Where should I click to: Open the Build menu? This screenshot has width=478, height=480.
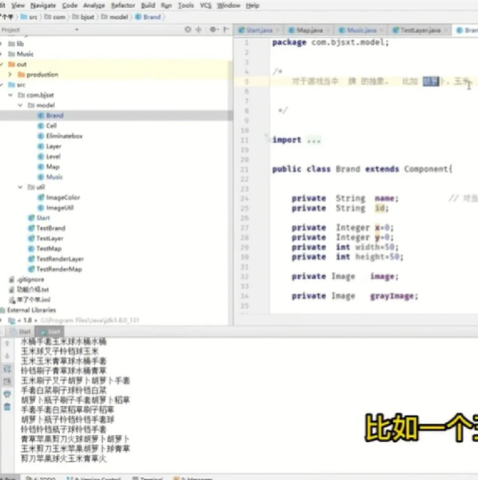coord(148,5)
